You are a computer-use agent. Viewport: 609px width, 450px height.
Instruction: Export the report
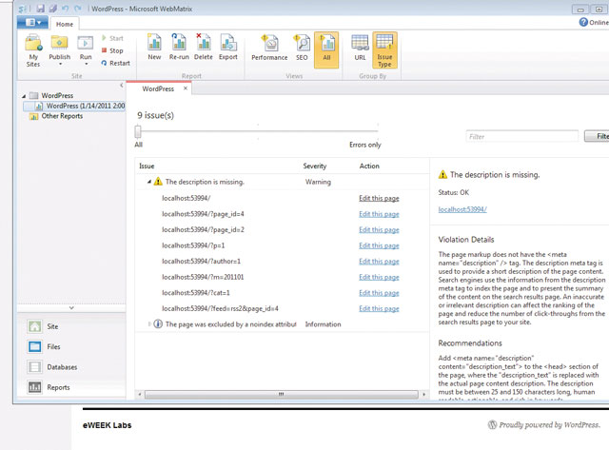pos(228,47)
